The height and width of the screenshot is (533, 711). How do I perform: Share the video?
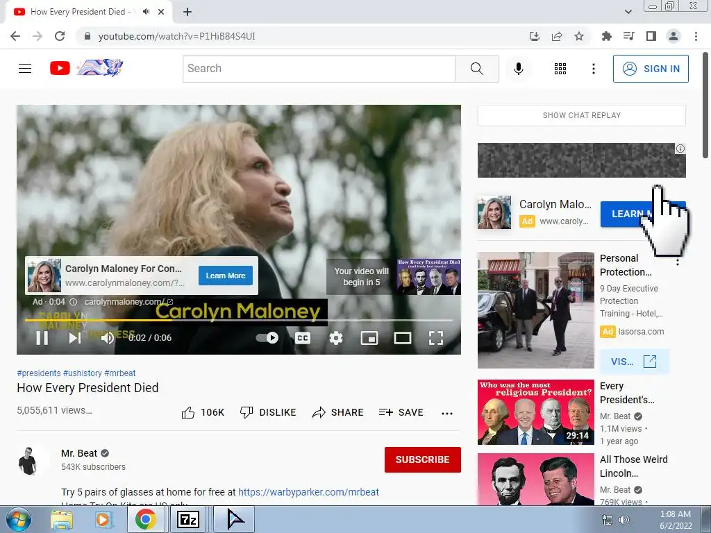tap(338, 412)
